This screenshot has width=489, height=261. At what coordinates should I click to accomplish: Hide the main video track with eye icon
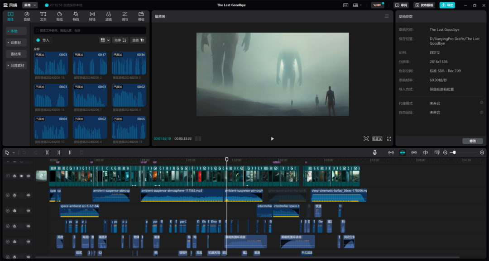click(22, 176)
